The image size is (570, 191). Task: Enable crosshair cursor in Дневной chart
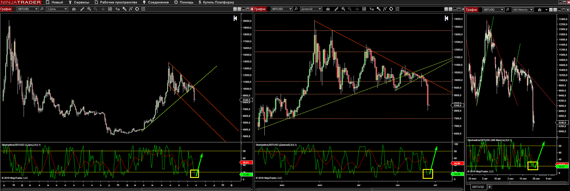[357, 9]
